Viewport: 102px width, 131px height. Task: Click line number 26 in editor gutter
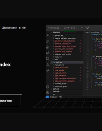coord(87,89)
